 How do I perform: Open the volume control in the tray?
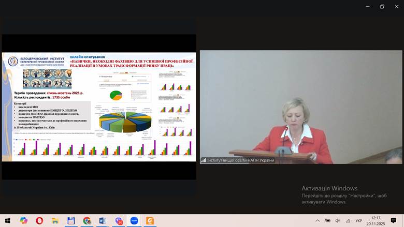tap(337, 221)
